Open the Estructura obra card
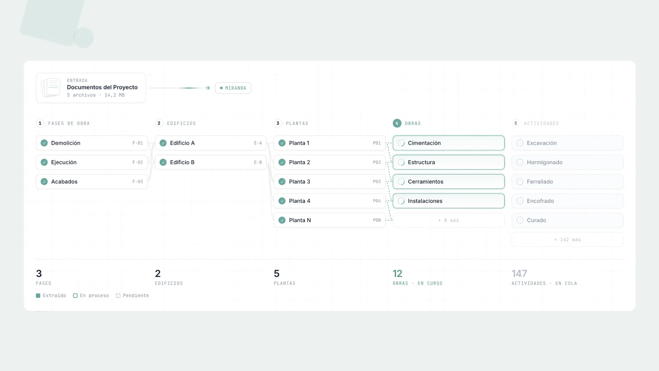The width and height of the screenshot is (659, 371). (x=449, y=162)
